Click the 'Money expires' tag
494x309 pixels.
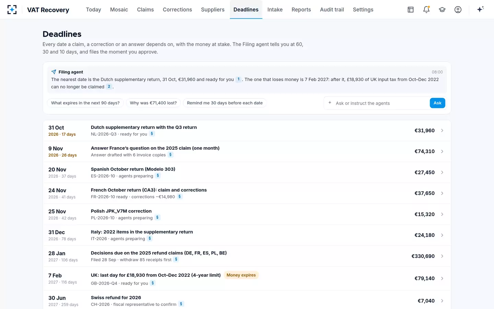(241, 275)
